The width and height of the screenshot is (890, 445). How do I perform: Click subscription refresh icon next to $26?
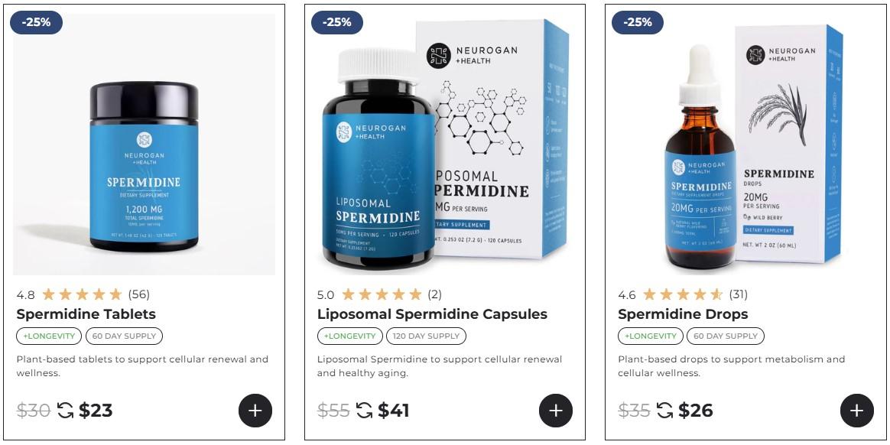tap(664, 410)
